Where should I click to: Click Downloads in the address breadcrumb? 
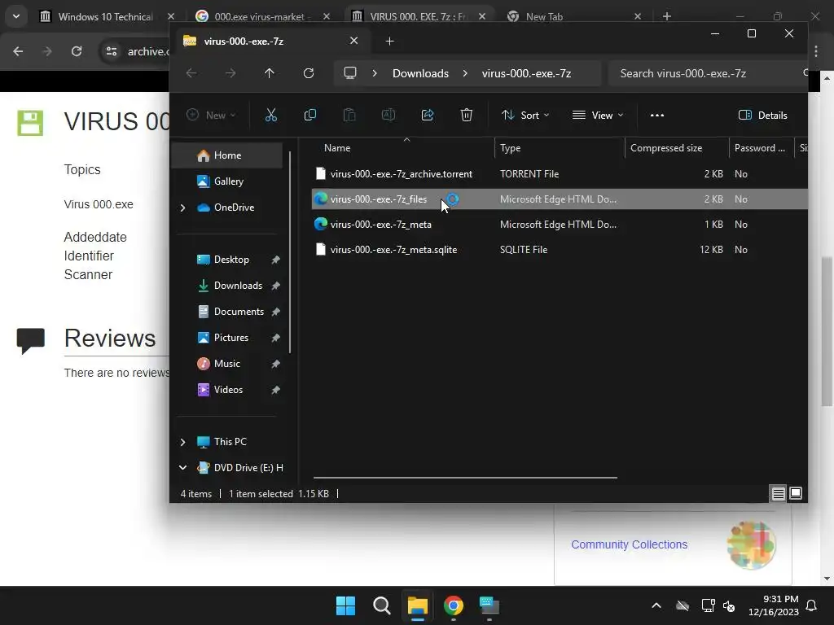coord(420,73)
